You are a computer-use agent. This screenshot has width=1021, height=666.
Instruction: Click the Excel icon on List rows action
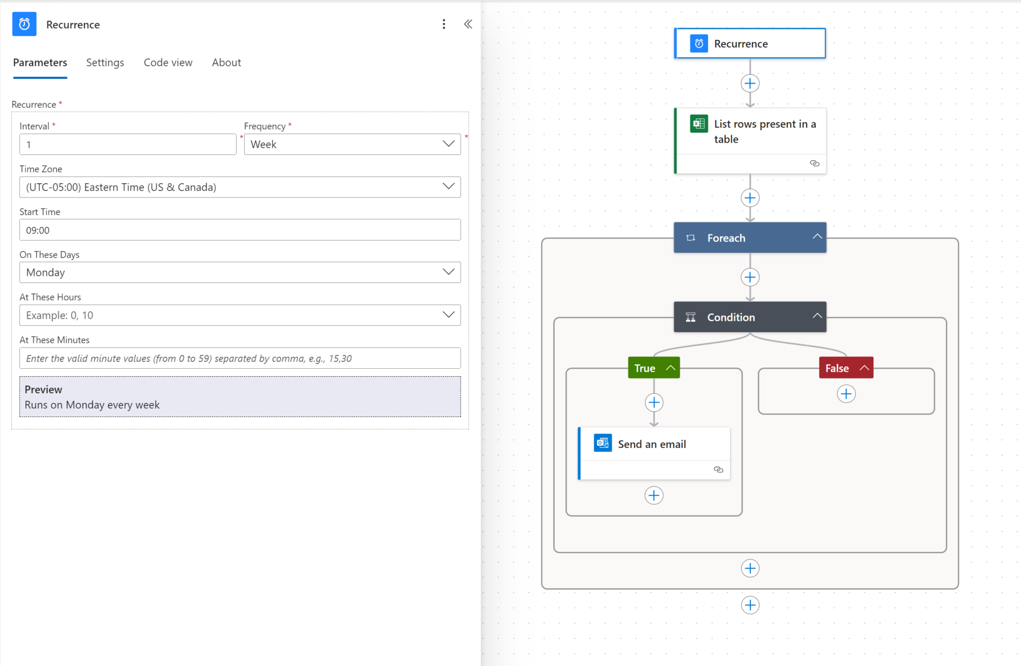tap(698, 124)
